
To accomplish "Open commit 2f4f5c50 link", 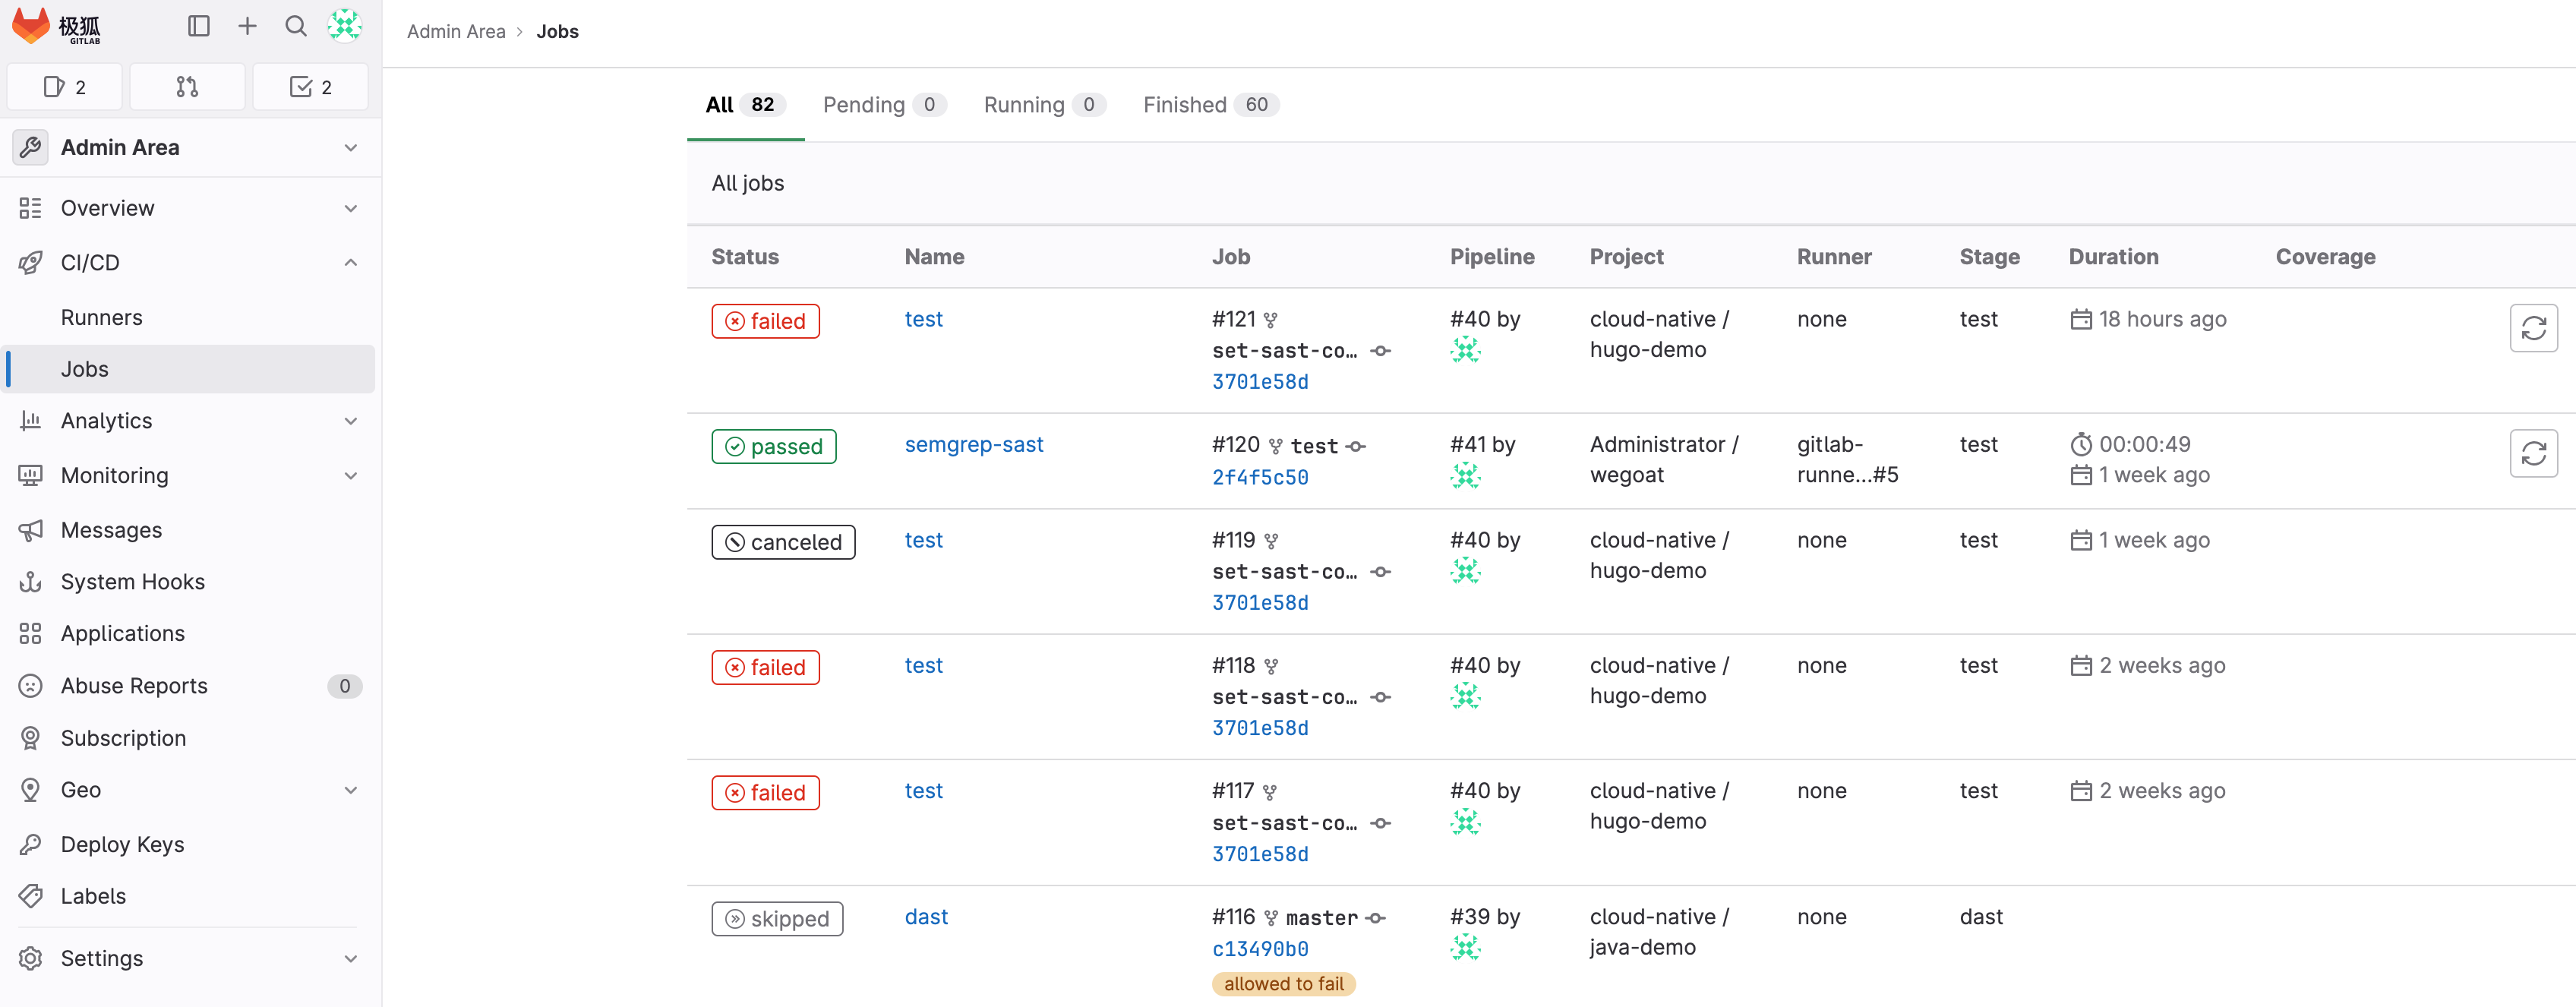I will 1259,478.
